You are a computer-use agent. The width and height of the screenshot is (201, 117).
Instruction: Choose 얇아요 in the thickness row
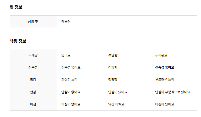pos(66,55)
